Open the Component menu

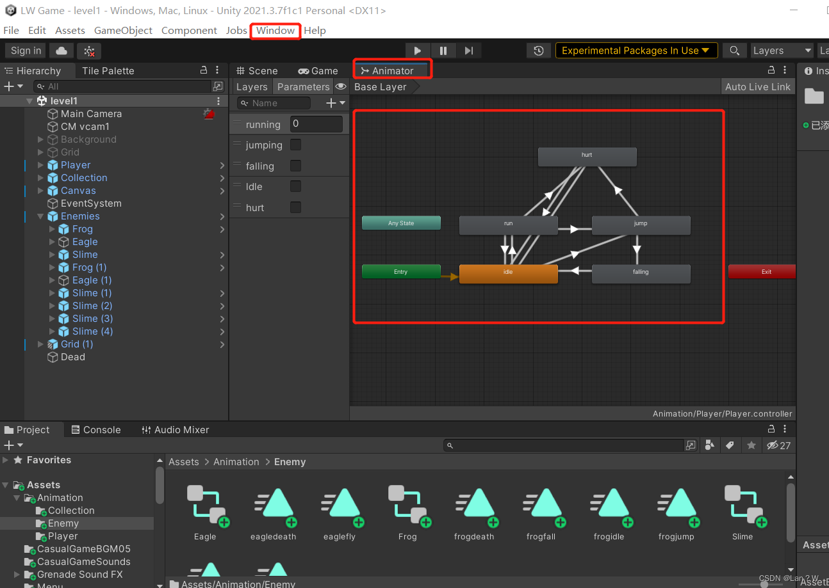point(189,30)
